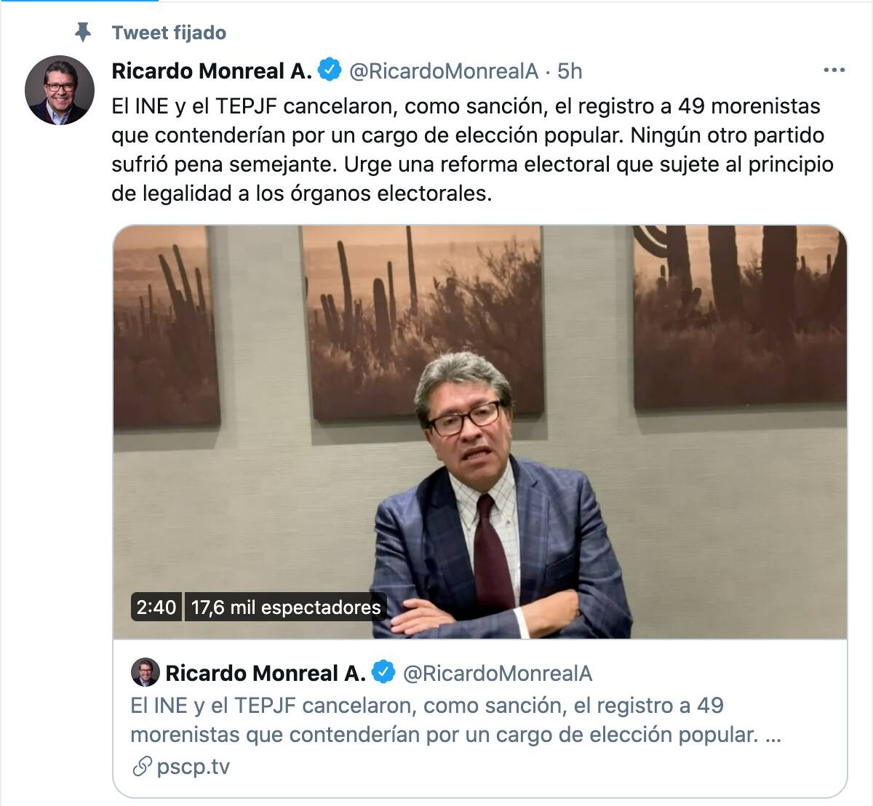Open the pscp.tv link
873x806 pixels.
click(193, 767)
